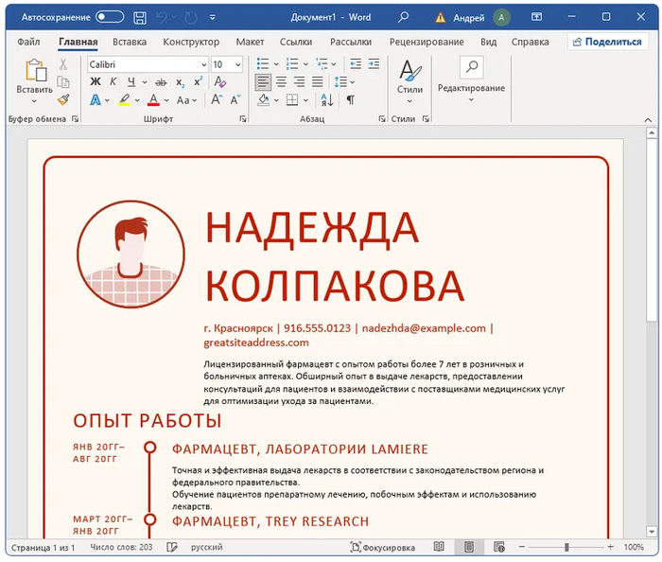
Task: Click the Format Painter brush icon
Action: click(63, 99)
